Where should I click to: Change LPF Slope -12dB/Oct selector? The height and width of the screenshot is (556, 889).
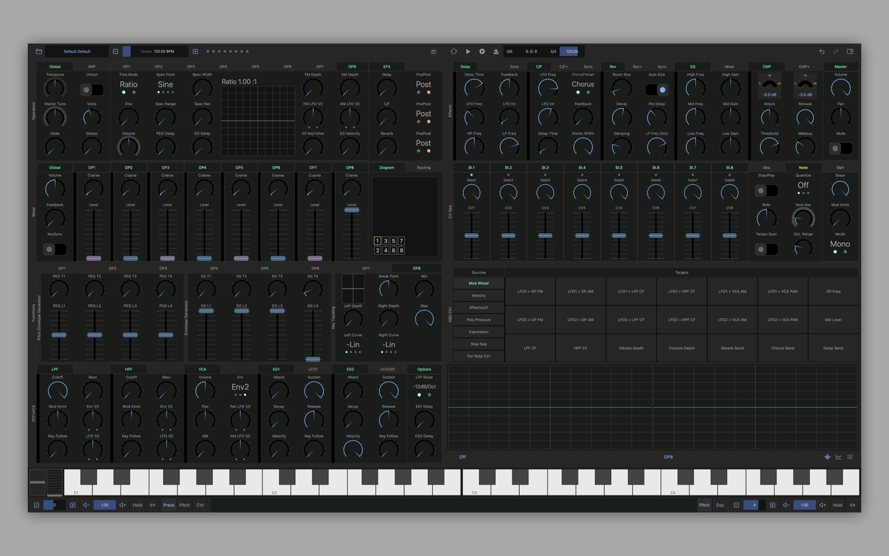pos(424,387)
